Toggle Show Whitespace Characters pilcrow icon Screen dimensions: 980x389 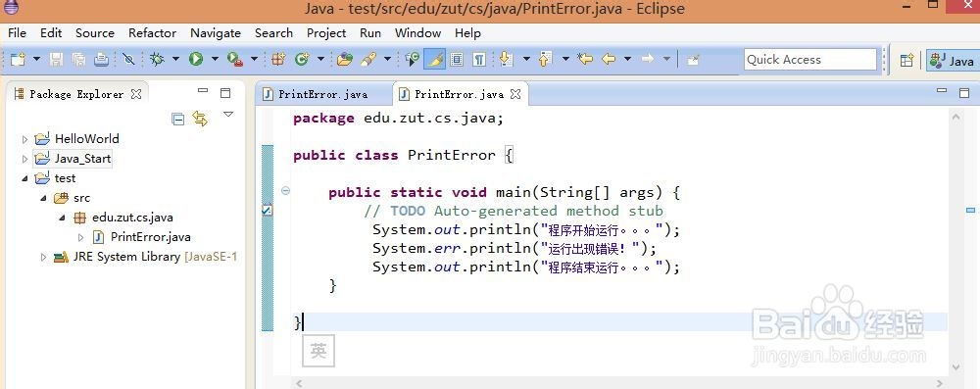479,60
